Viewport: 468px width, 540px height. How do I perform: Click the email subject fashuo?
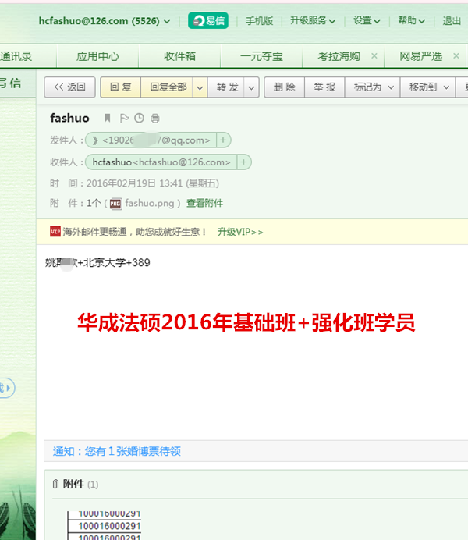click(x=69, y=118)
